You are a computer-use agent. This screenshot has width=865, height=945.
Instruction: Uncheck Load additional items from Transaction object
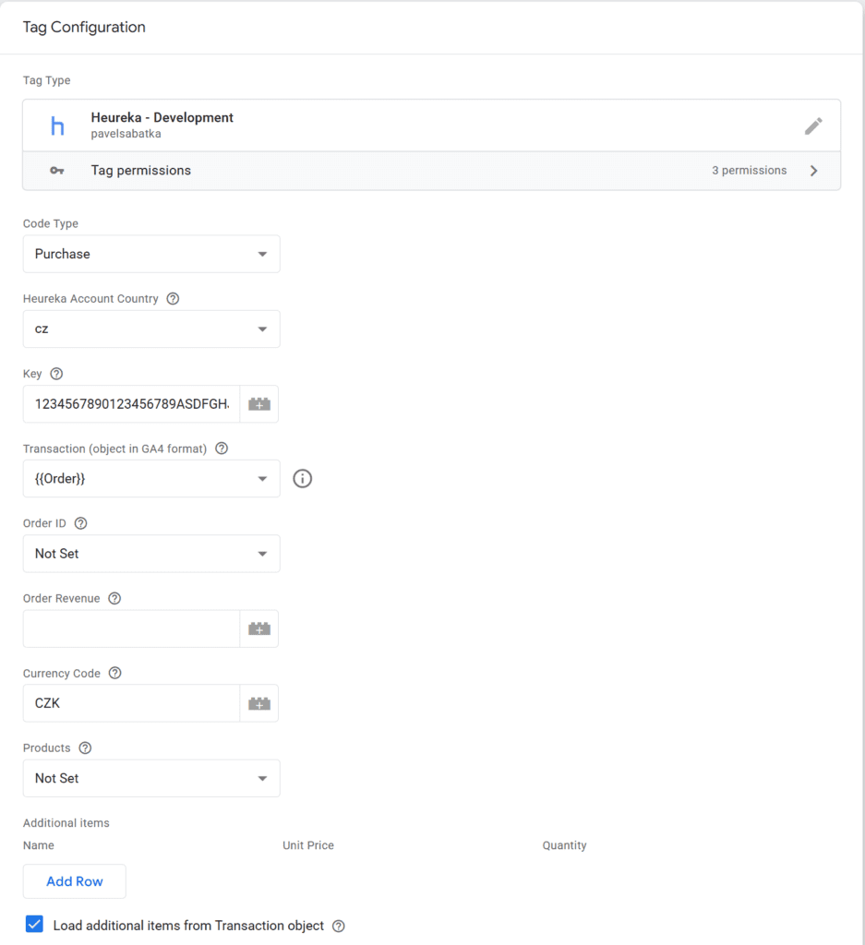click(34, 925)
